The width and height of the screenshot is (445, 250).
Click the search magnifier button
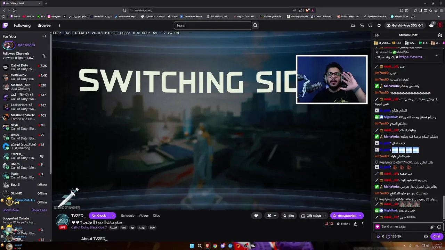point(255,25)
